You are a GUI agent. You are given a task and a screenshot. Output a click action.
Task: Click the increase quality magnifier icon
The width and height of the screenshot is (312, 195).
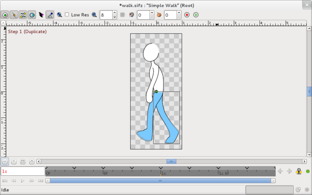(94, 15)
